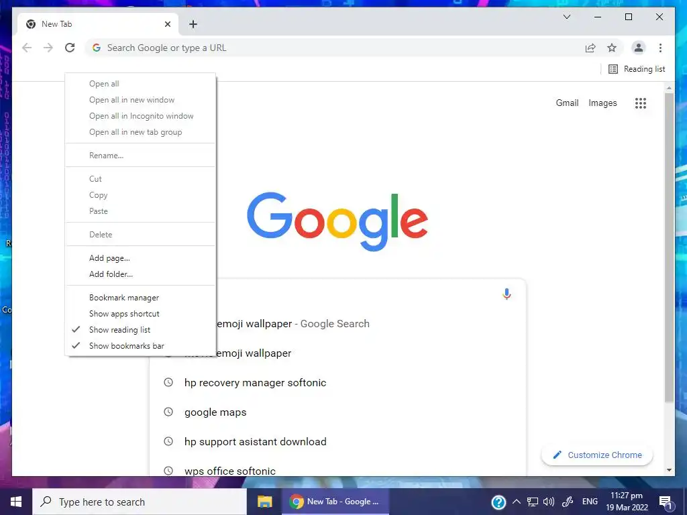
Task: Click Delete in the context menu
Action: pyautogui.click(x=140, y=235)
